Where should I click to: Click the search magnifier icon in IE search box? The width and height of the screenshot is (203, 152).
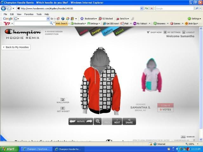[x=197, y=9]
